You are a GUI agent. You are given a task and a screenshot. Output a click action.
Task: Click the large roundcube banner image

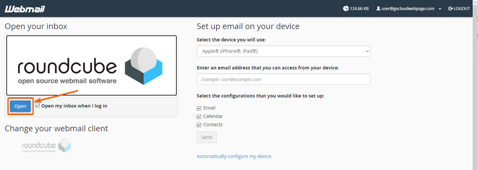(92, 65)
